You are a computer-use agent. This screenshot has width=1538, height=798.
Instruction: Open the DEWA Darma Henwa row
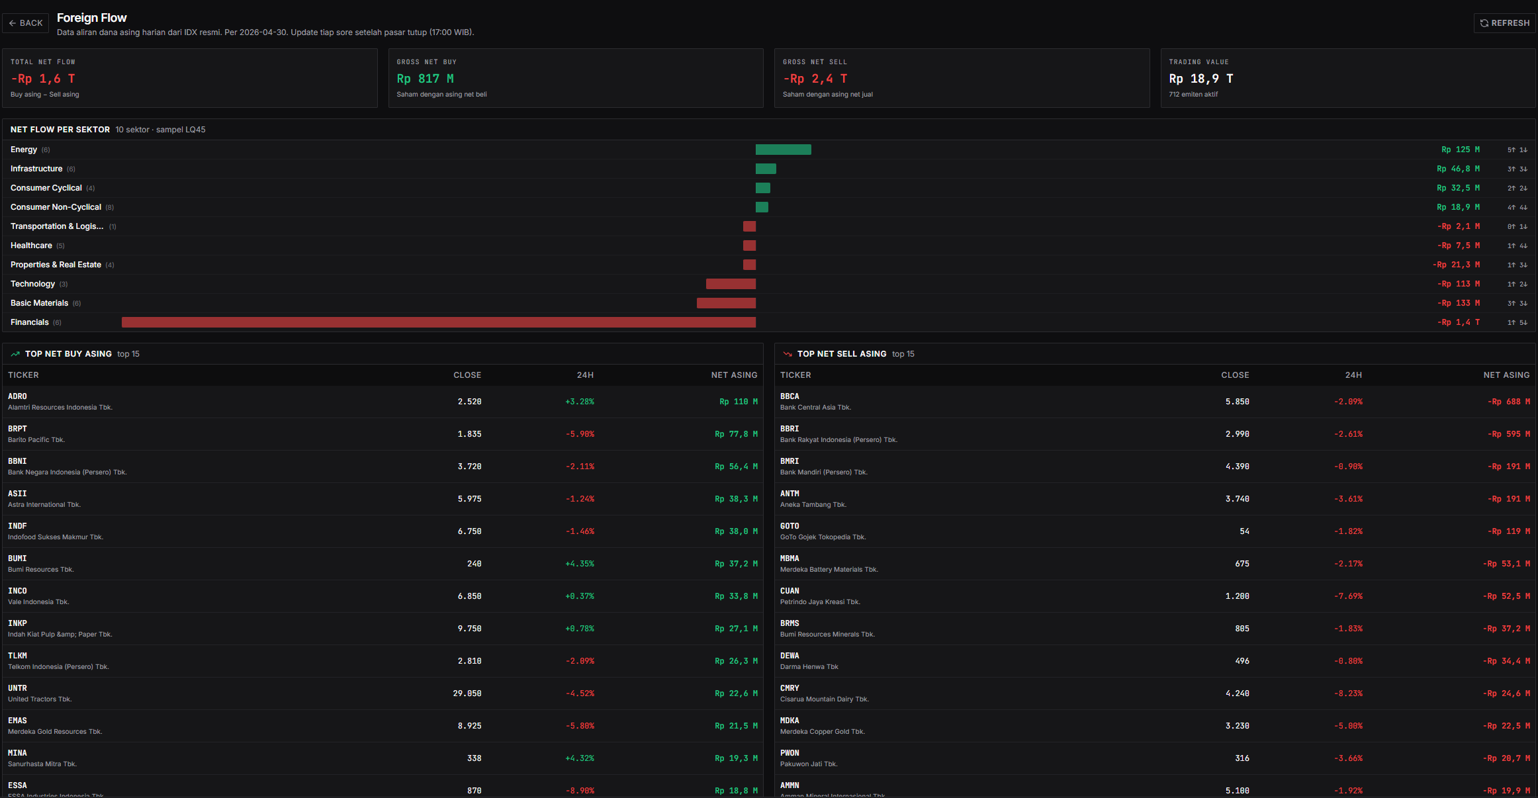(x=1155, y=661)
